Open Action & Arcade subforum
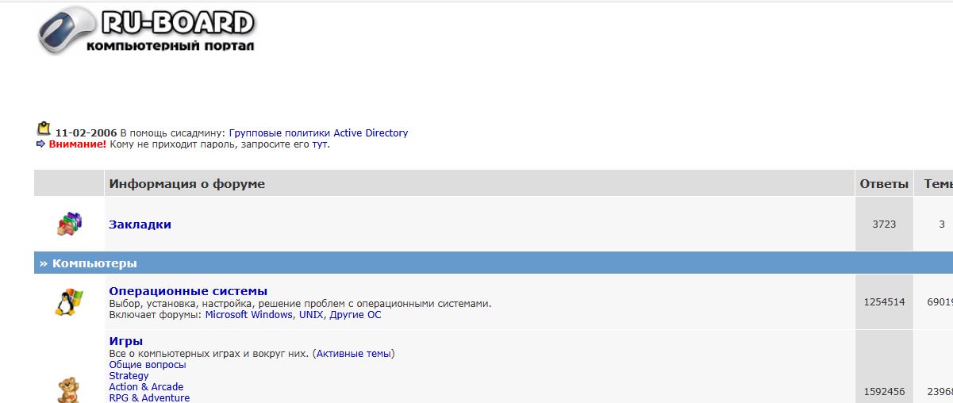Image resolution: width=953 pixels, height=403 pixels. coord(146,387)
